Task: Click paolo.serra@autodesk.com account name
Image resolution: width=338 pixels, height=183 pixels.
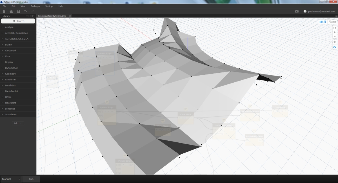Action: pos(321,11)
